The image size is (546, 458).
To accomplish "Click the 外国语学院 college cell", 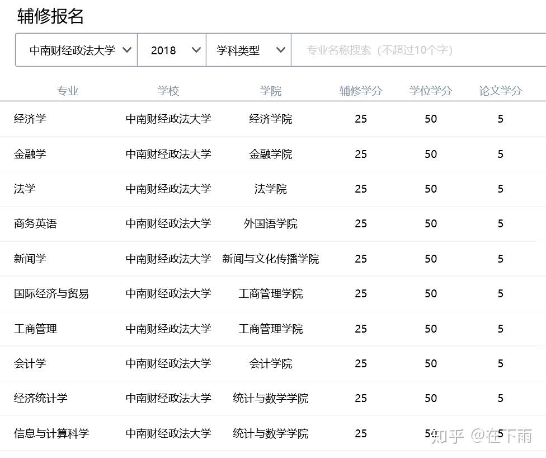I will coord(271,223).
